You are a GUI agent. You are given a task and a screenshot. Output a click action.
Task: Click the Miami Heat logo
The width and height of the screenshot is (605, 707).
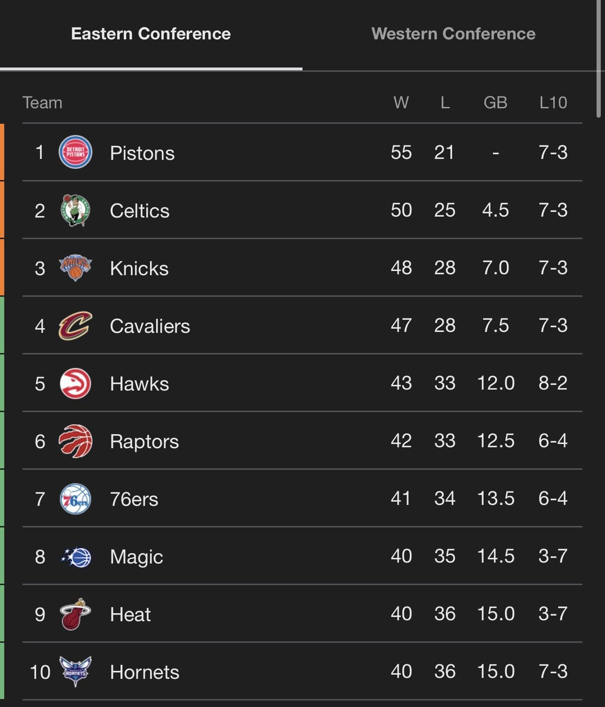pyautogui.click(x=75, y=614)
